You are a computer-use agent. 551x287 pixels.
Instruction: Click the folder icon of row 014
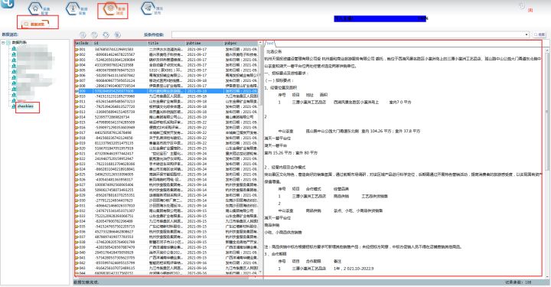pos(77,117)
